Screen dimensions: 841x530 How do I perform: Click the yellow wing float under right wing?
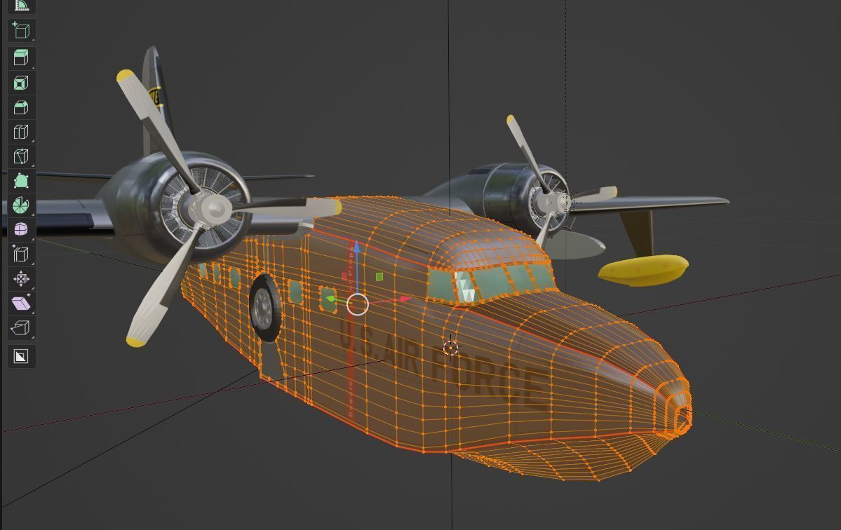pos(642,269)
